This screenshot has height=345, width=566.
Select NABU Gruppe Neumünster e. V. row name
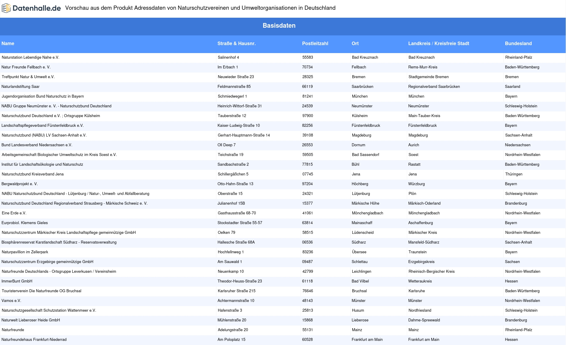(x=56, y=106)
